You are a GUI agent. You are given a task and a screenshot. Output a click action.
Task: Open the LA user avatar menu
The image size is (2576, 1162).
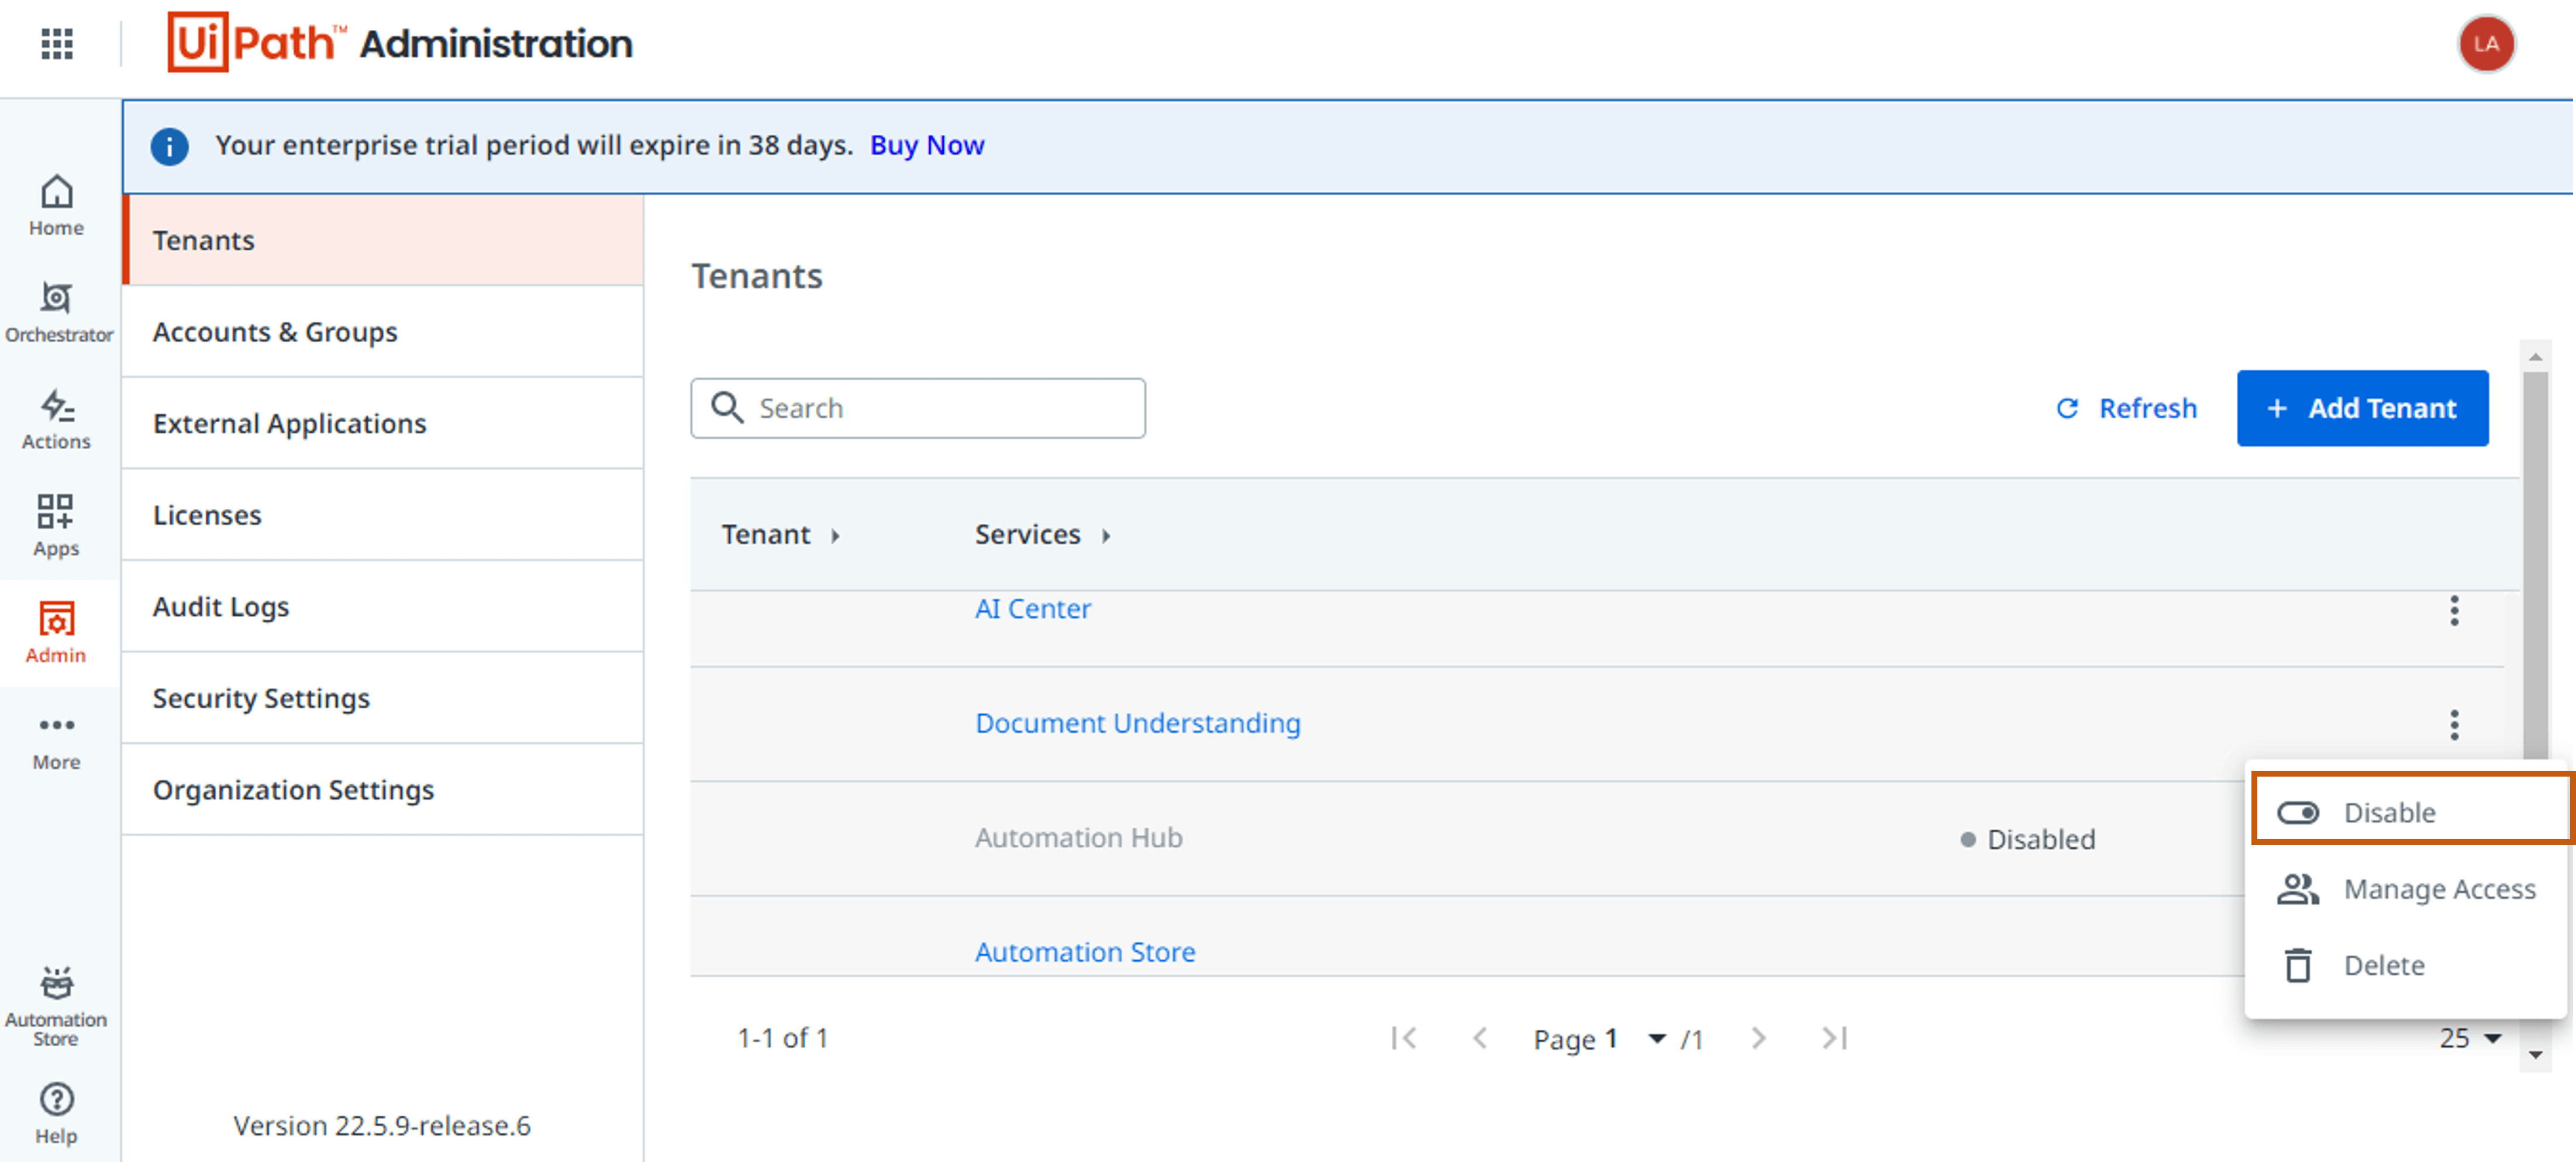coord(2486,44)
